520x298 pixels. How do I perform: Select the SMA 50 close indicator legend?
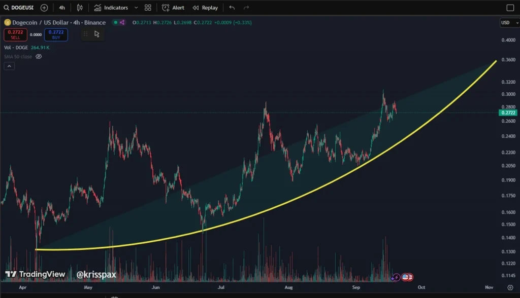point(18,57)
